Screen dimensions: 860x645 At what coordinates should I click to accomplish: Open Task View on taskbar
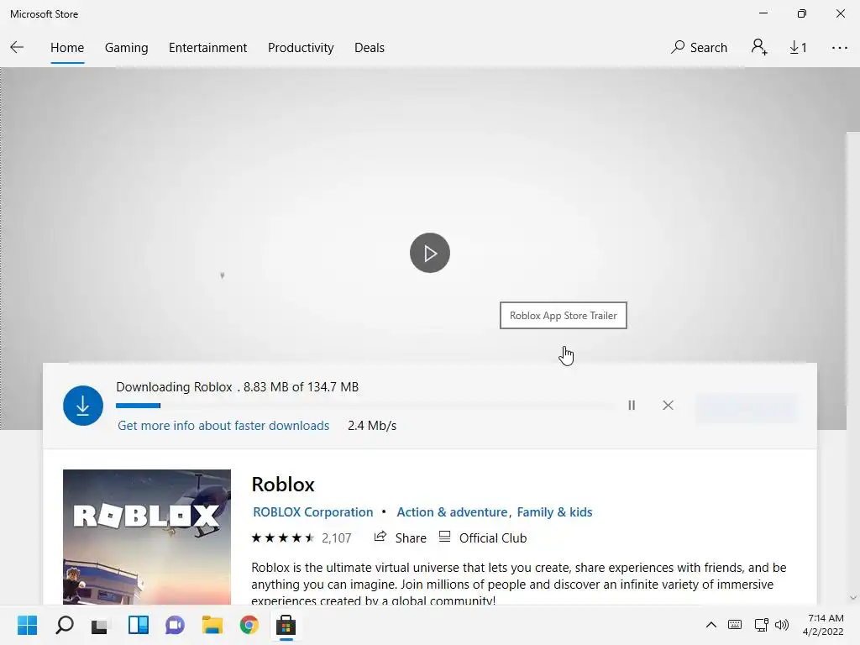point(101,625)
